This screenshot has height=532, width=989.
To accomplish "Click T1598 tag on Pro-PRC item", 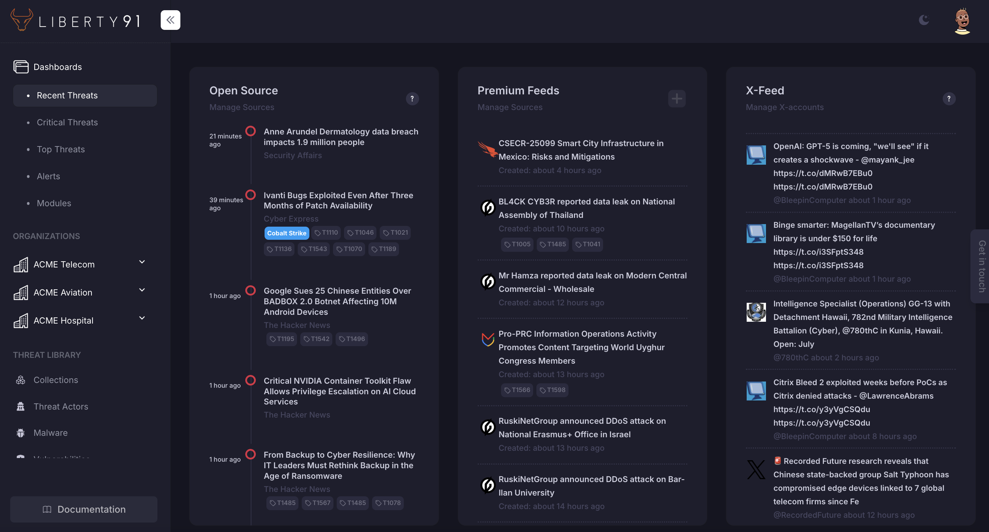I will 552,390.
